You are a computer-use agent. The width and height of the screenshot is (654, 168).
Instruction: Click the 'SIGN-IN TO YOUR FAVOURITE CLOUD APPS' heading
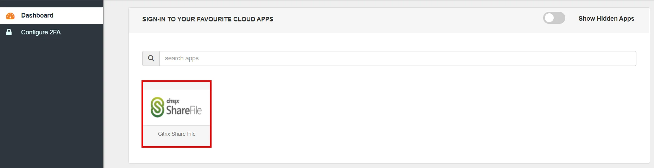[x=208, y=19]
